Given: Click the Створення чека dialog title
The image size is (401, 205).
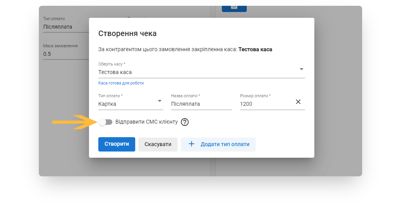Looking at the screenshot, I should [127, 33].
